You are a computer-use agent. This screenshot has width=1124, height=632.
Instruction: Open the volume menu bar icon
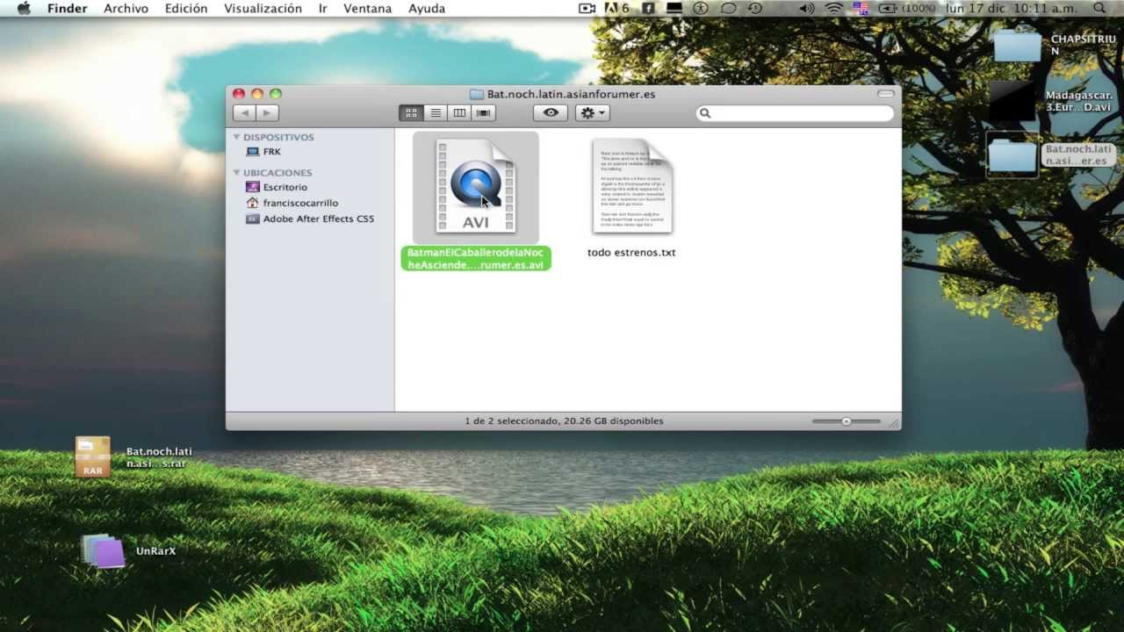tap(807, 9)
